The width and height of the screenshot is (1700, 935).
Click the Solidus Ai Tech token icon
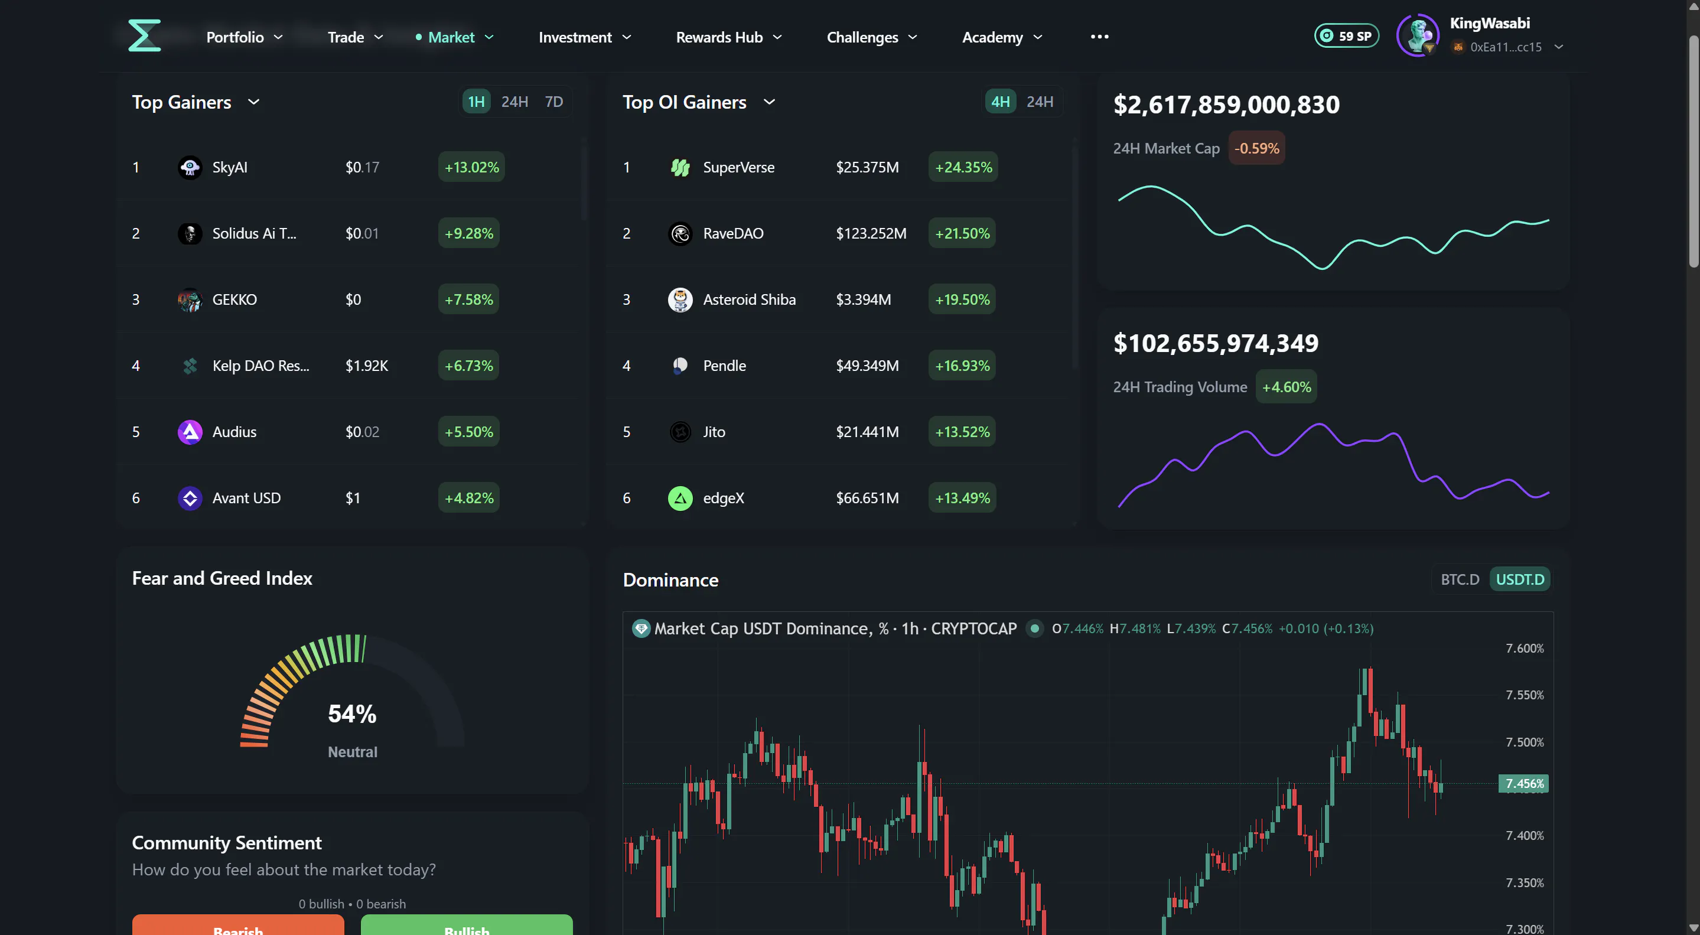190,233
